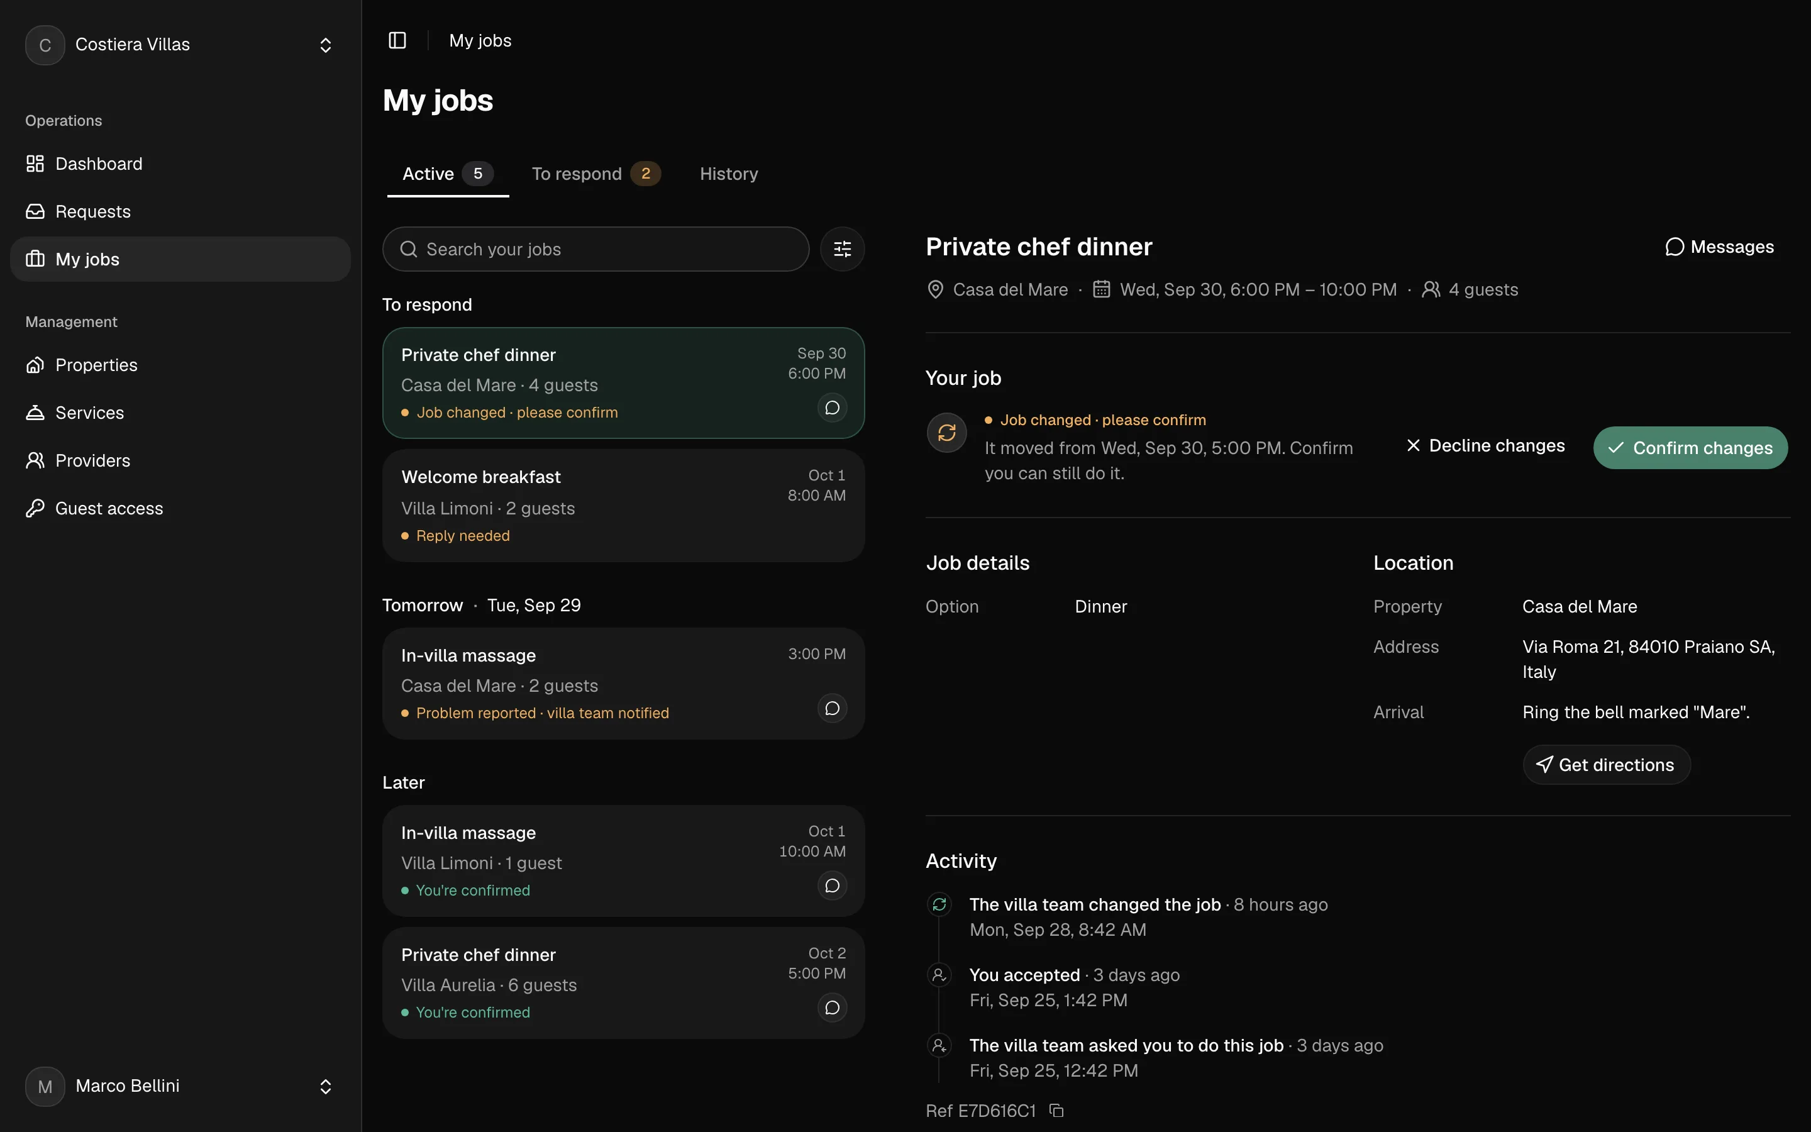Open the Services sidebar item
1811x1132 pixels.
click(x=180, y=413)
